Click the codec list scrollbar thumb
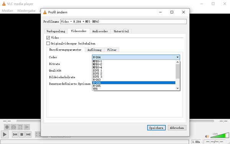The image size is (230, 144). pyautogui.click(x=177, y=71)
